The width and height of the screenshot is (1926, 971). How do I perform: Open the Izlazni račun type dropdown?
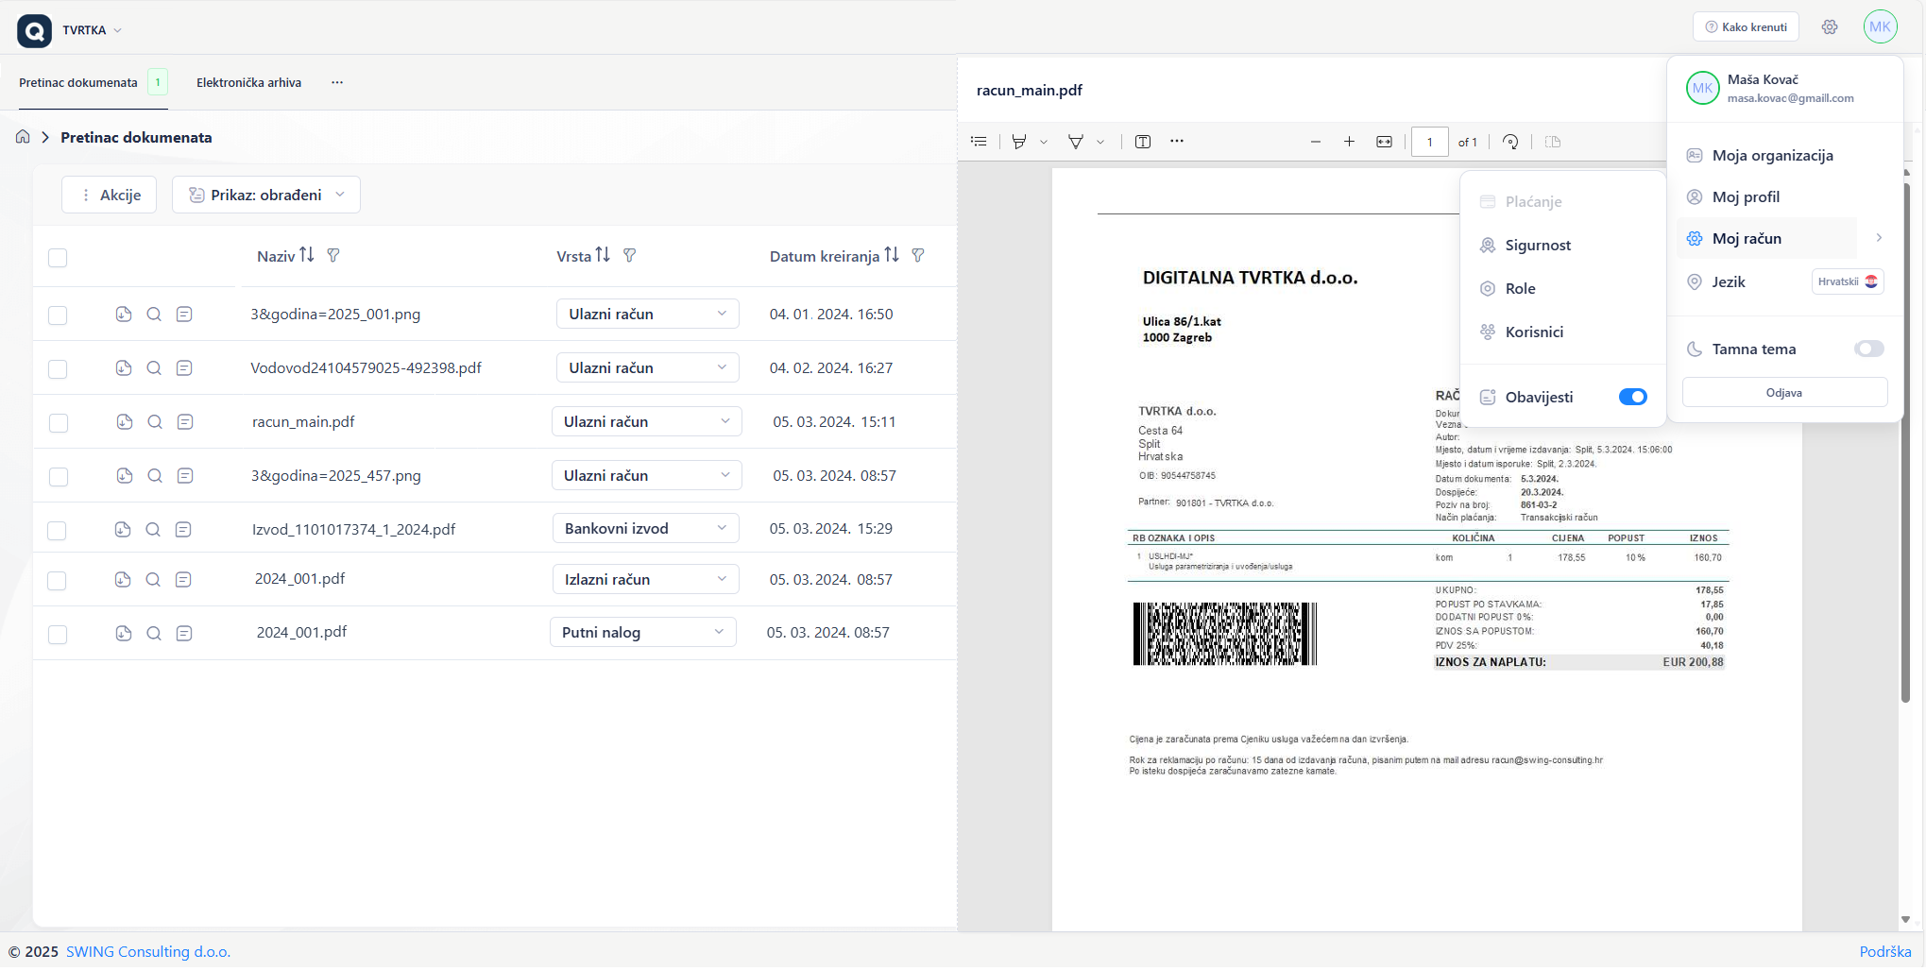[x=646, y=579]
